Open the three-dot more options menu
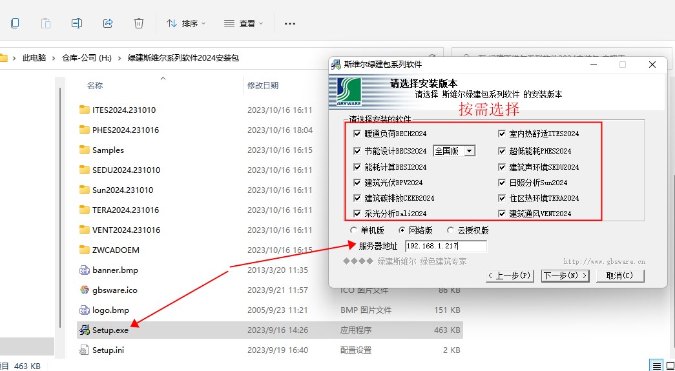This screenshot has height=371, width=675. [x=290, y=24]
